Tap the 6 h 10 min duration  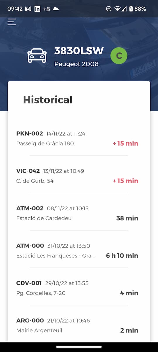click(122, 255)
